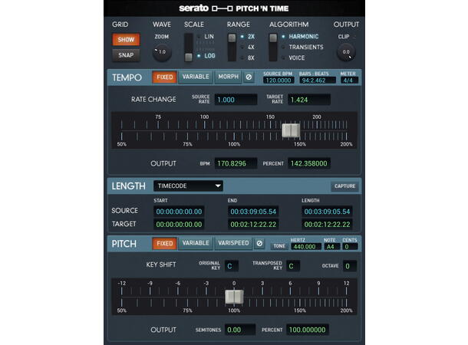Select pitch VARIABLE mode
Image resolution: width=468 pixels, height=345 pixels.
(196, 243)
